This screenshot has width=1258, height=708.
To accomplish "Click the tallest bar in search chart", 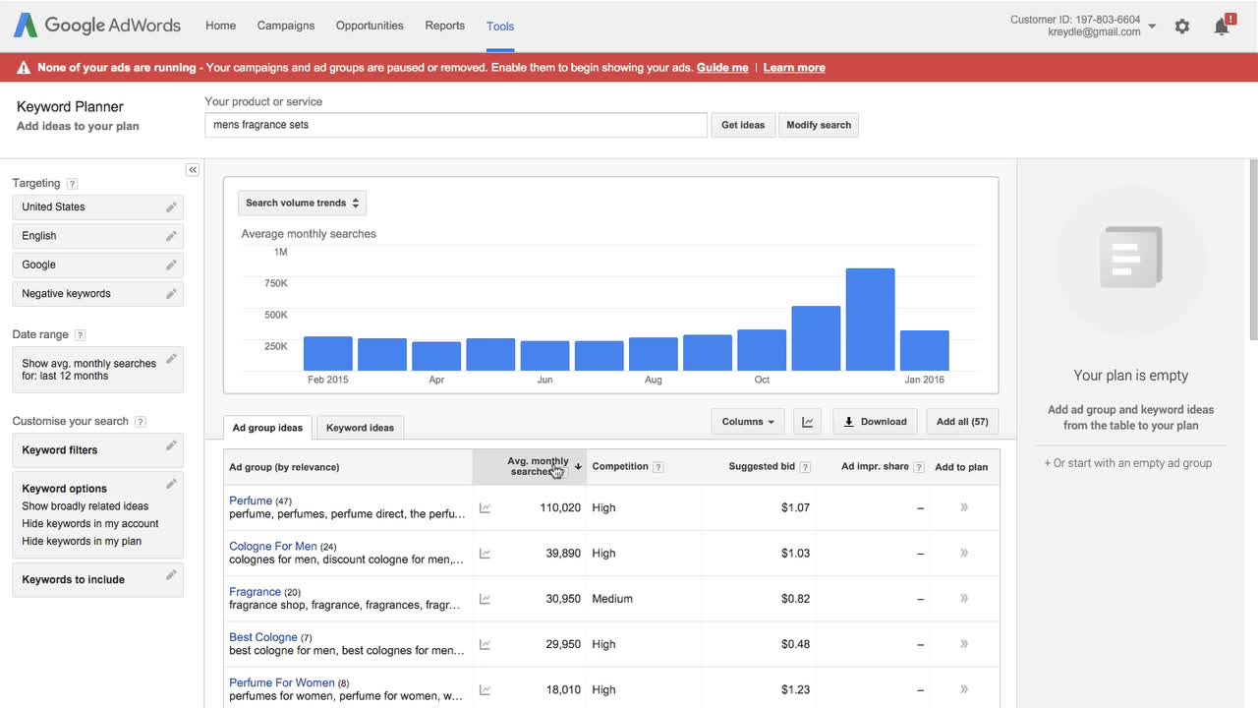I will tap(870, 320).
